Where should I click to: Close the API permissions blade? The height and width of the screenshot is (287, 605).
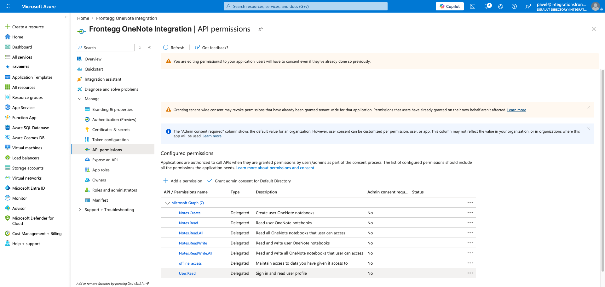point(594,29)
